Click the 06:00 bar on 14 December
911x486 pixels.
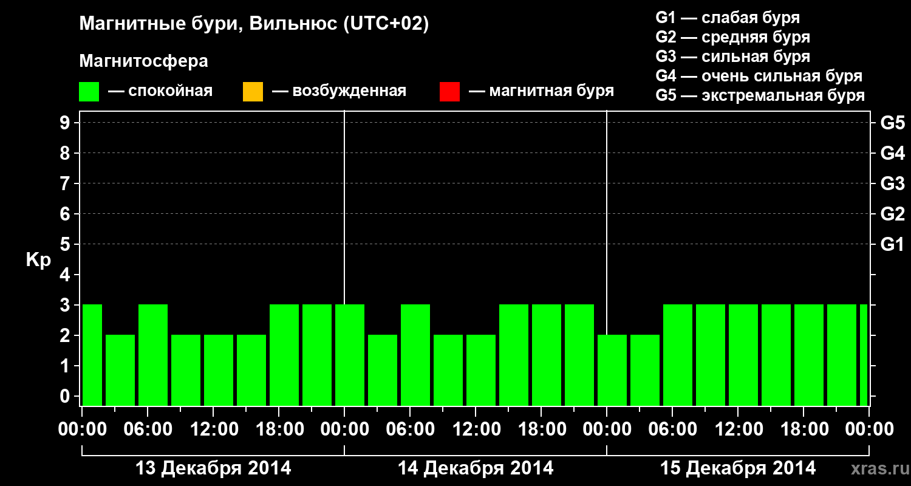coord(415,355)
